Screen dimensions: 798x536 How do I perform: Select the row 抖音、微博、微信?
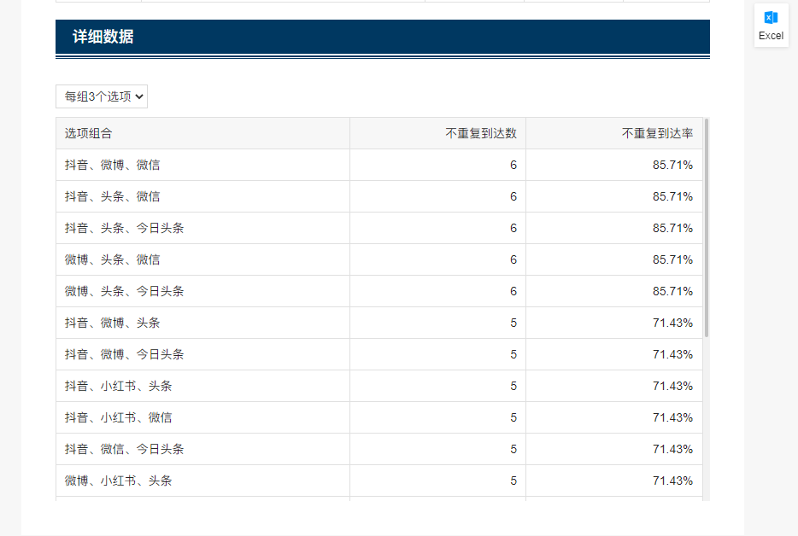pyautogui.click(x=379, y=165)
